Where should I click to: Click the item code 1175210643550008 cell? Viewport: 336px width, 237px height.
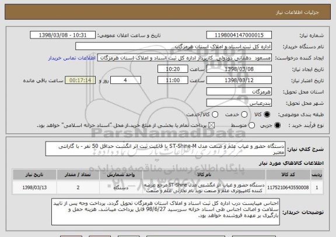tap(288, 188)
